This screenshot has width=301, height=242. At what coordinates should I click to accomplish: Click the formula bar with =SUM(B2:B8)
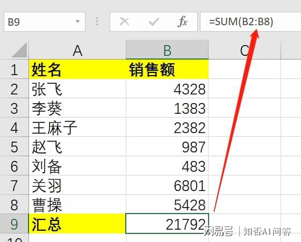point(250,21)
